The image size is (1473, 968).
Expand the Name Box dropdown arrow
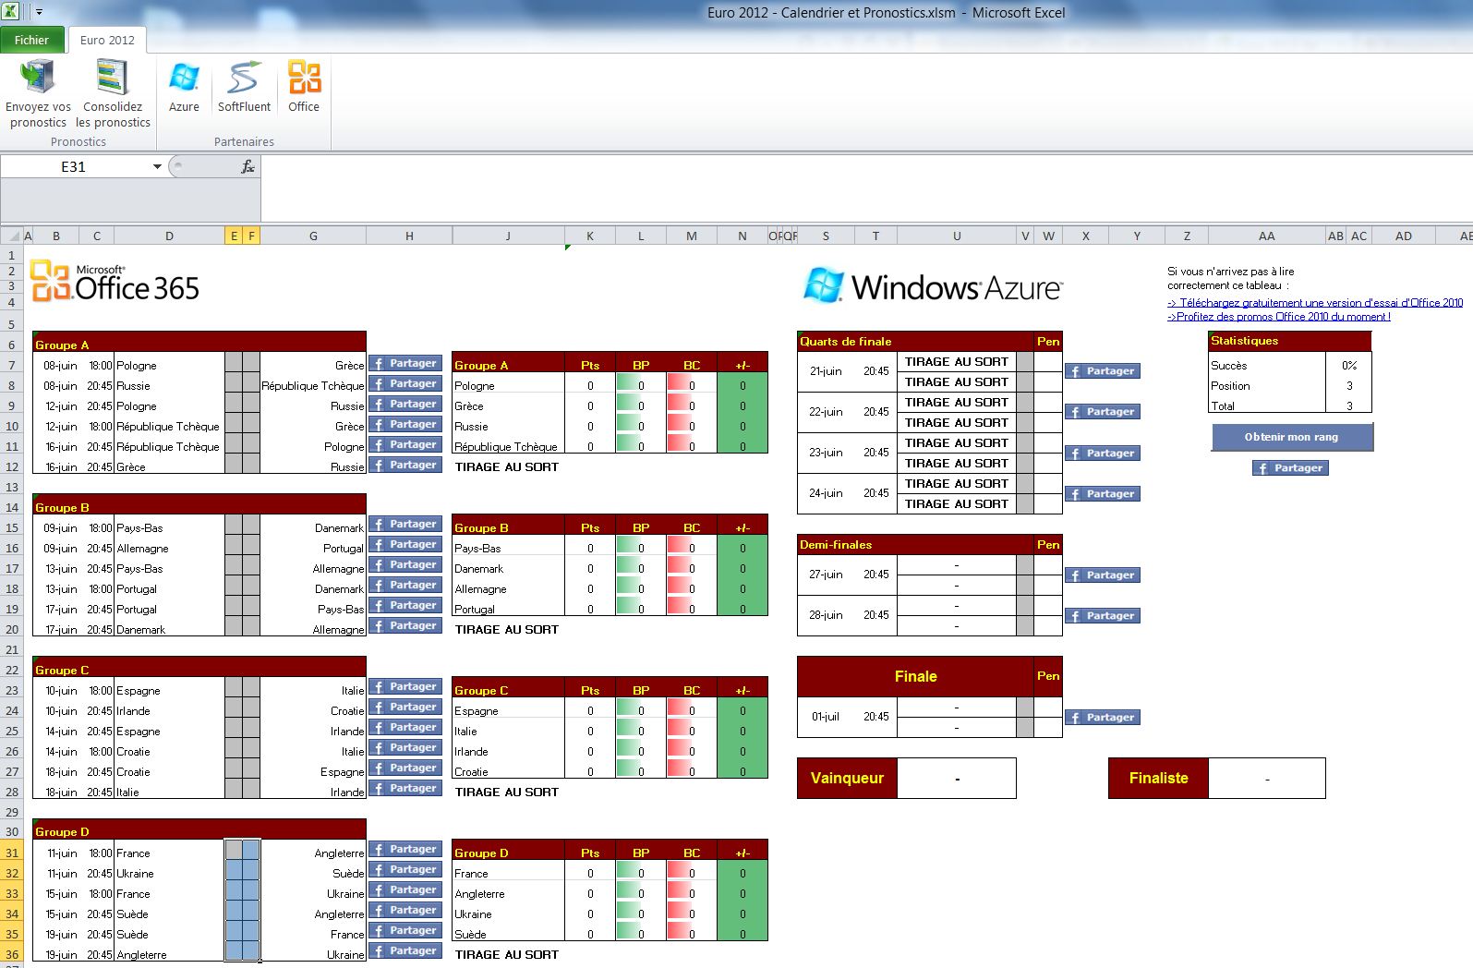pos(157,167)
